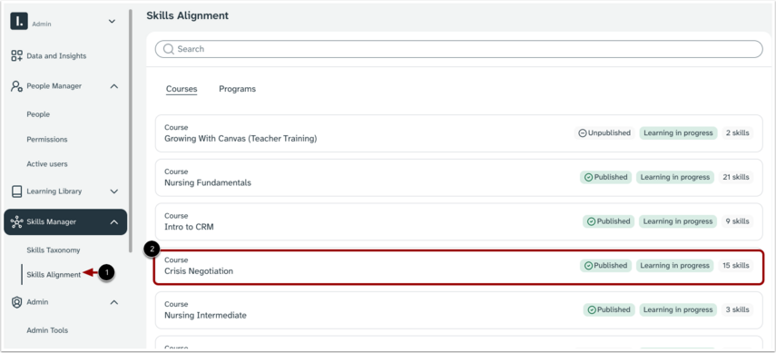Click the Published checkmark on Nursing Intermediate
The width and height of the screenshot is (776, 353).
pos(591,310)
